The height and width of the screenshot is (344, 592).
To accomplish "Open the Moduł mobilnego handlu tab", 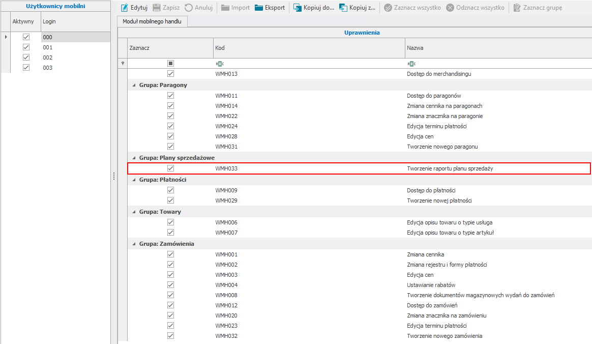I will [152, 21].
